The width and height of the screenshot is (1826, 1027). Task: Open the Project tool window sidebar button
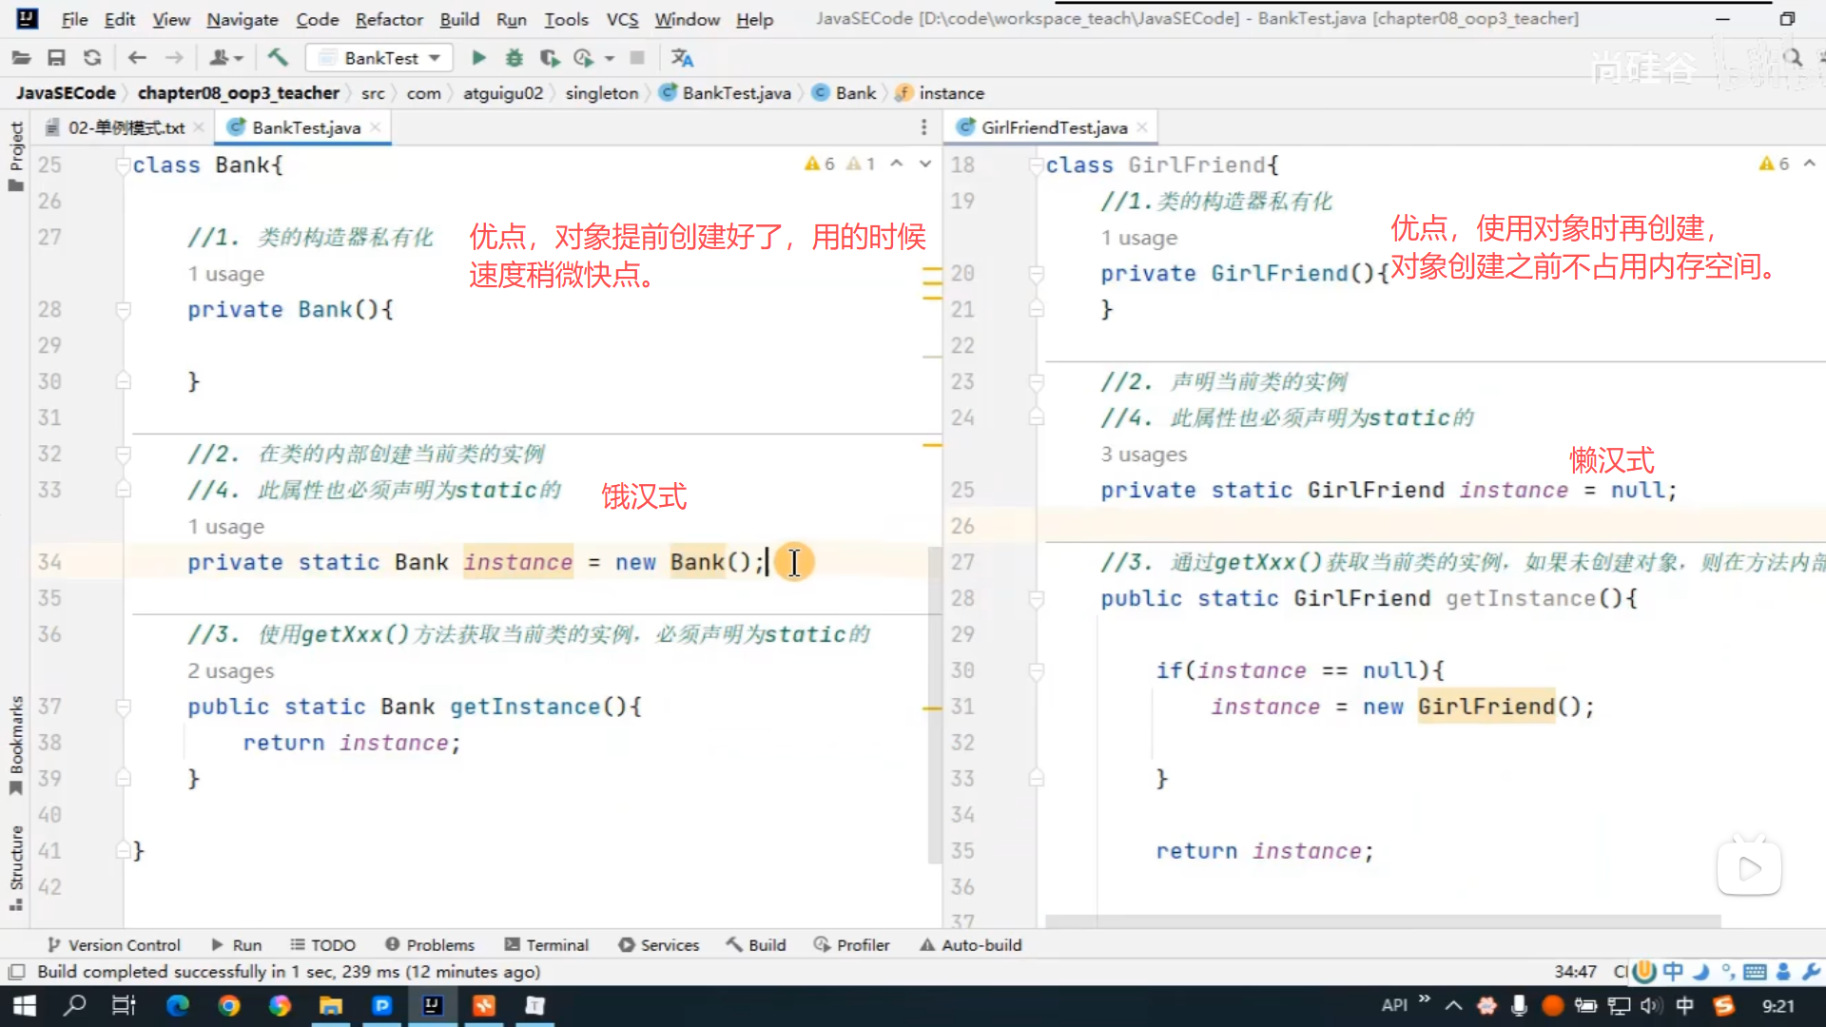pyautogui.click(x=16, y=155)
